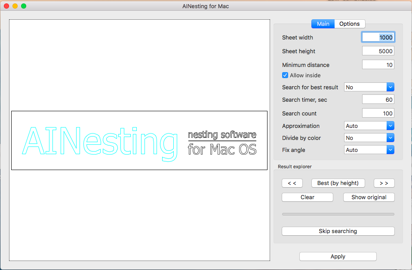Click the search progress bar

pos(338,214)
